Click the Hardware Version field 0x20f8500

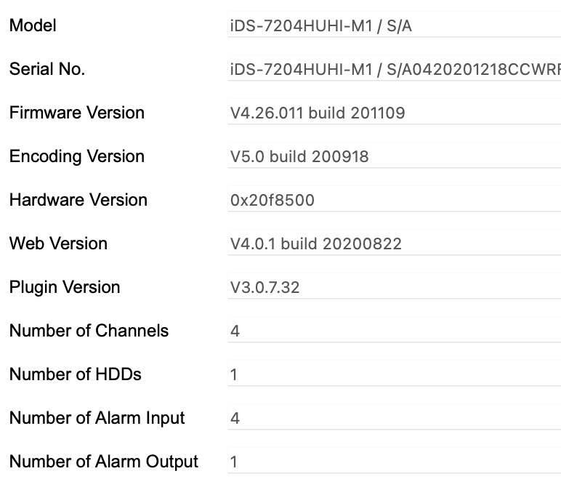tap(394, 201)
